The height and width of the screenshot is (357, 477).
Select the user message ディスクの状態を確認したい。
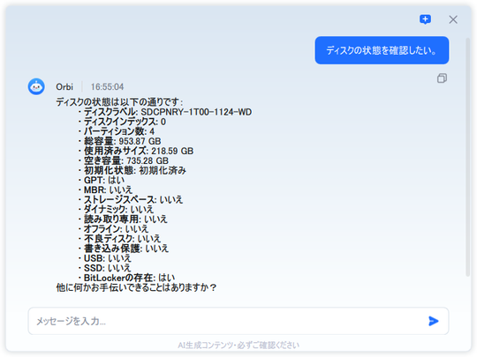pyautogui.click(x=382, y=50)
